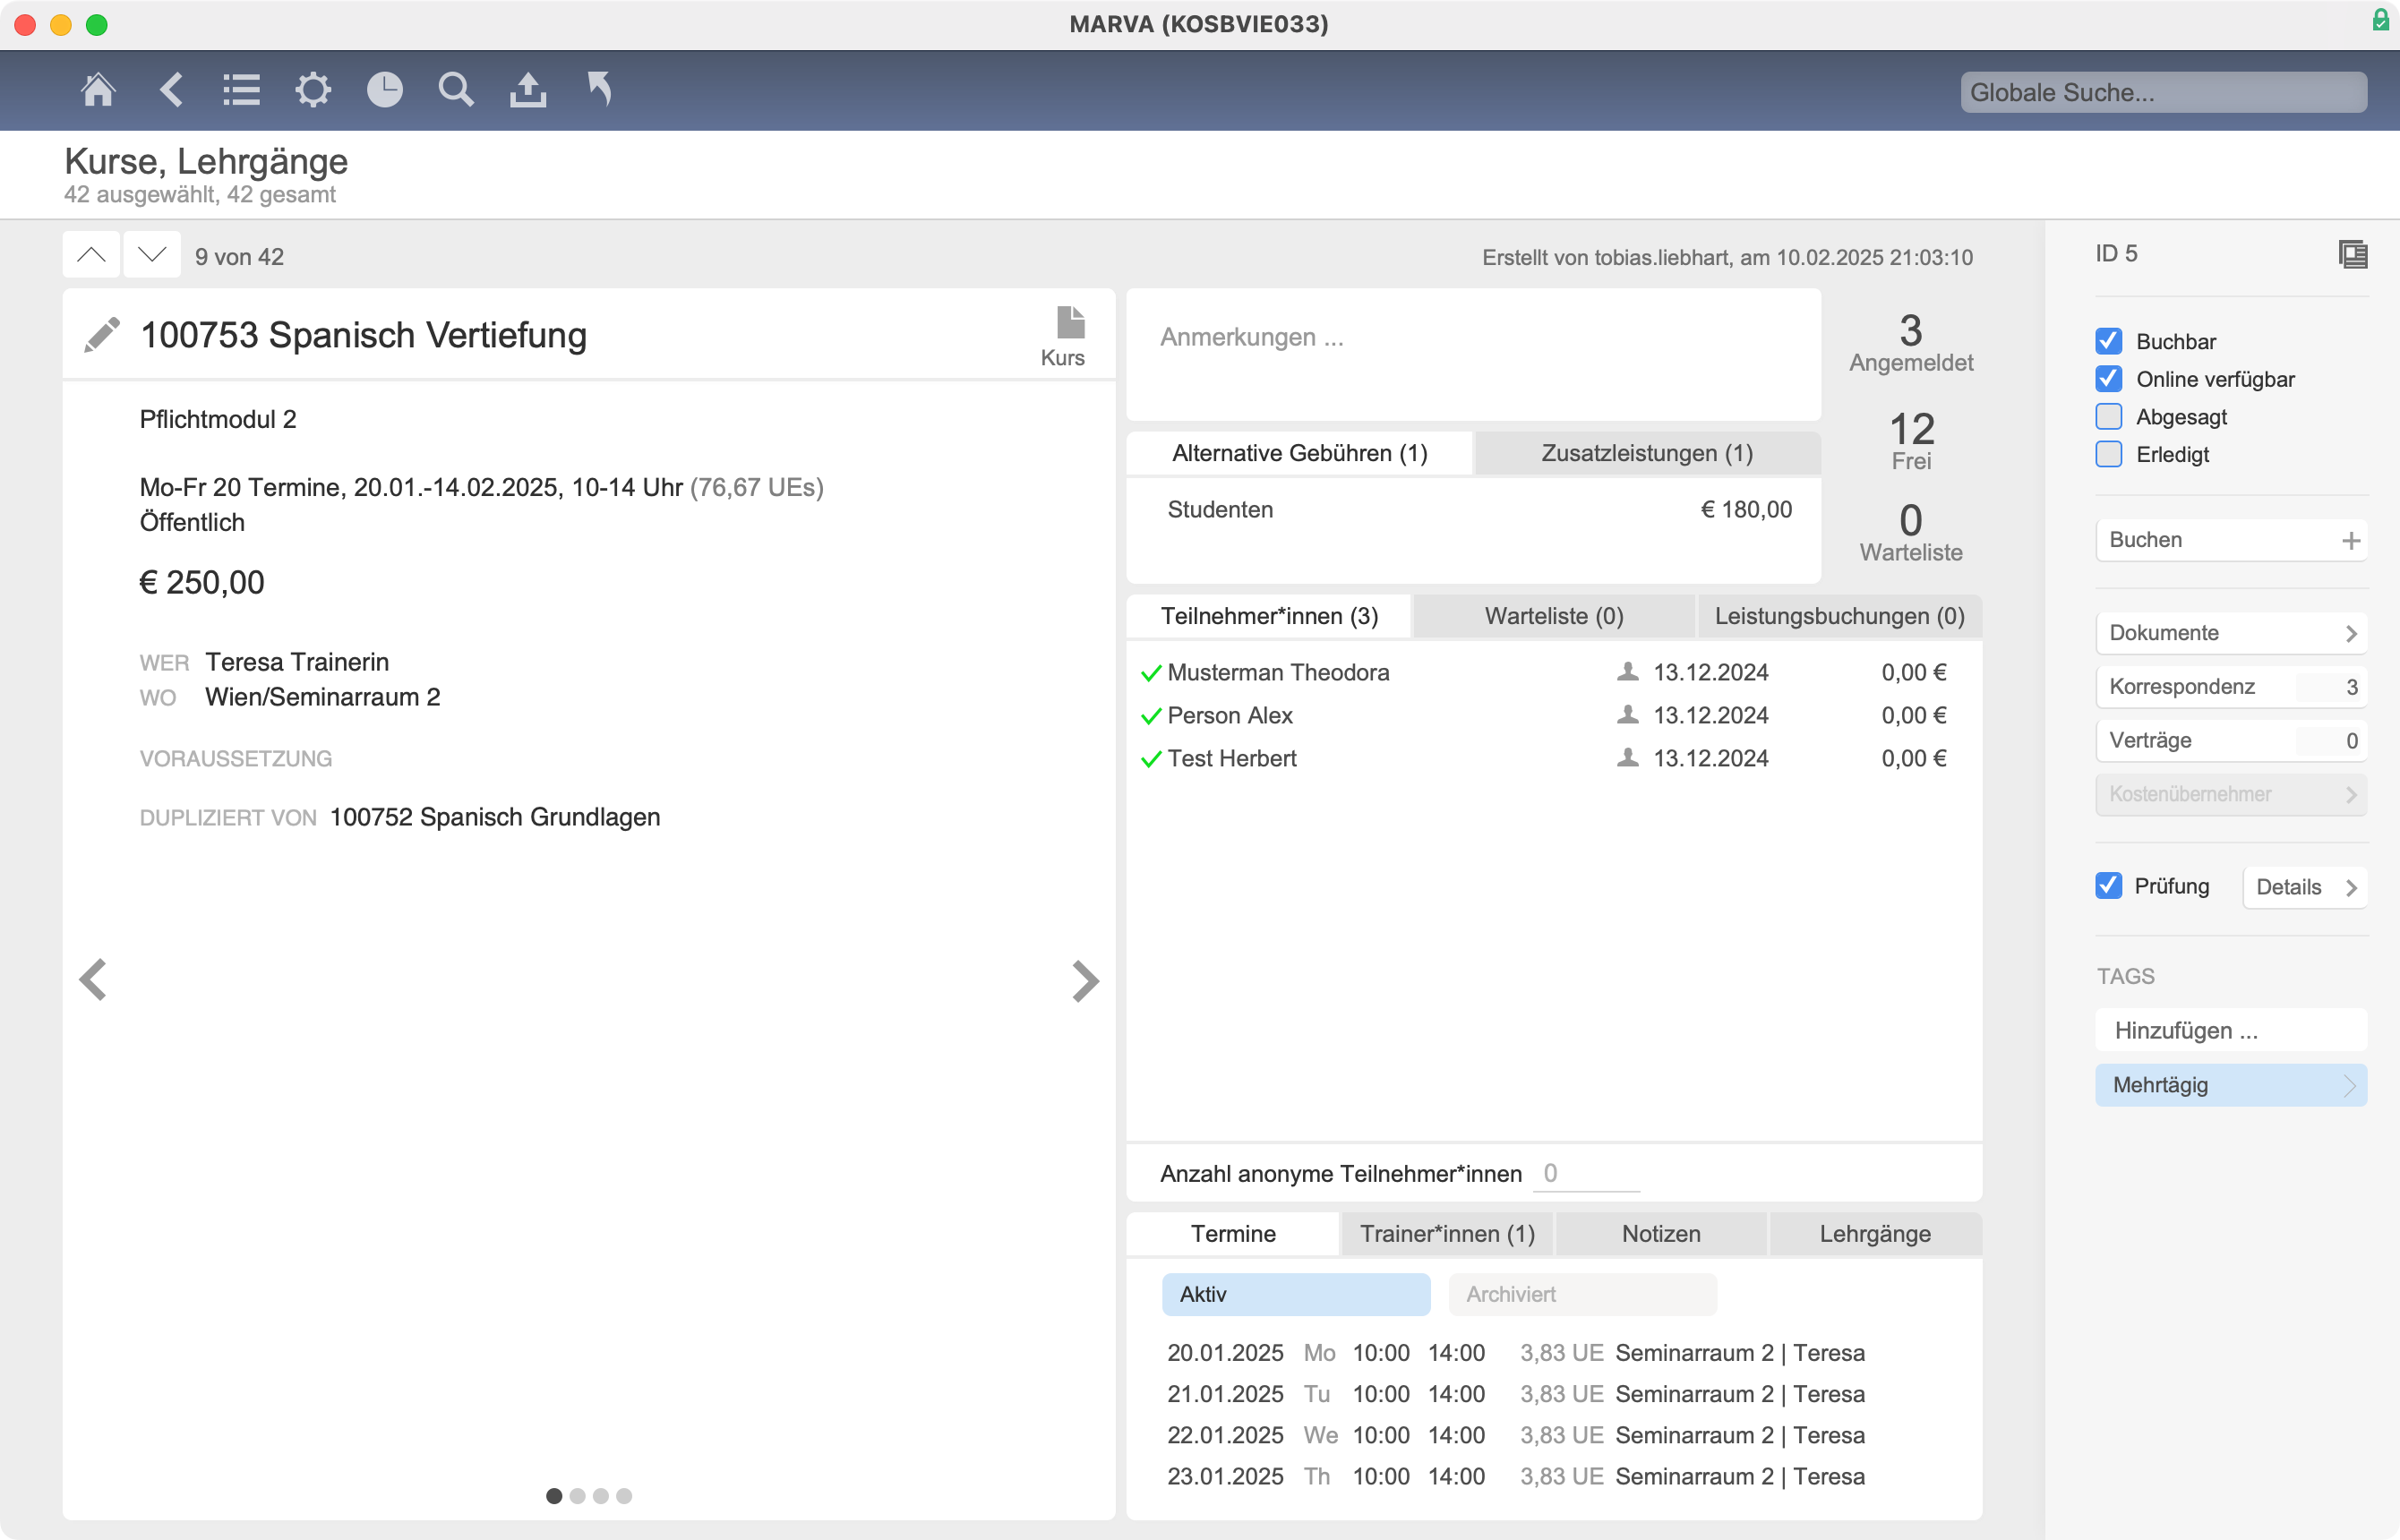Expand the Dokumente section
The height and width of the screenshot is (1540, 2400).
click(x=2230, y=633)
